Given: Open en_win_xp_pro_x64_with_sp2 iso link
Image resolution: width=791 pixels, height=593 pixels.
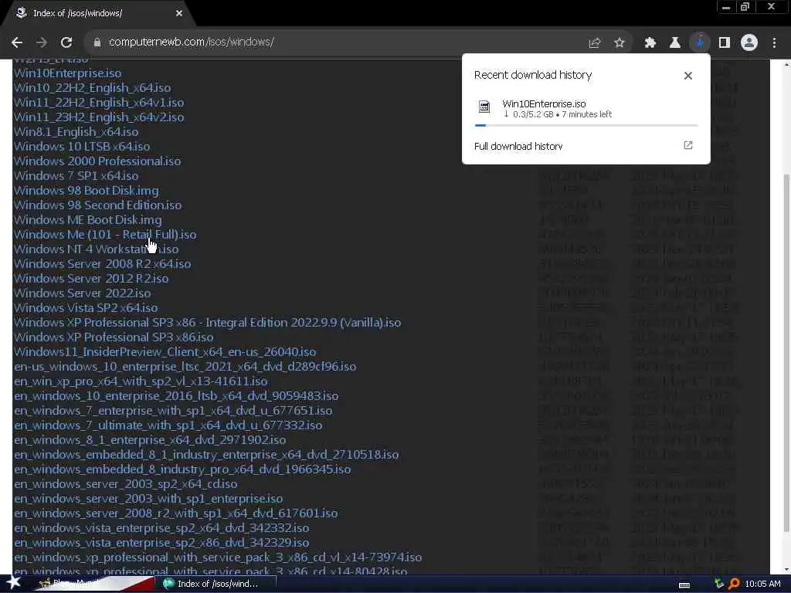Looking at the screenshot, I should [141, 381].
